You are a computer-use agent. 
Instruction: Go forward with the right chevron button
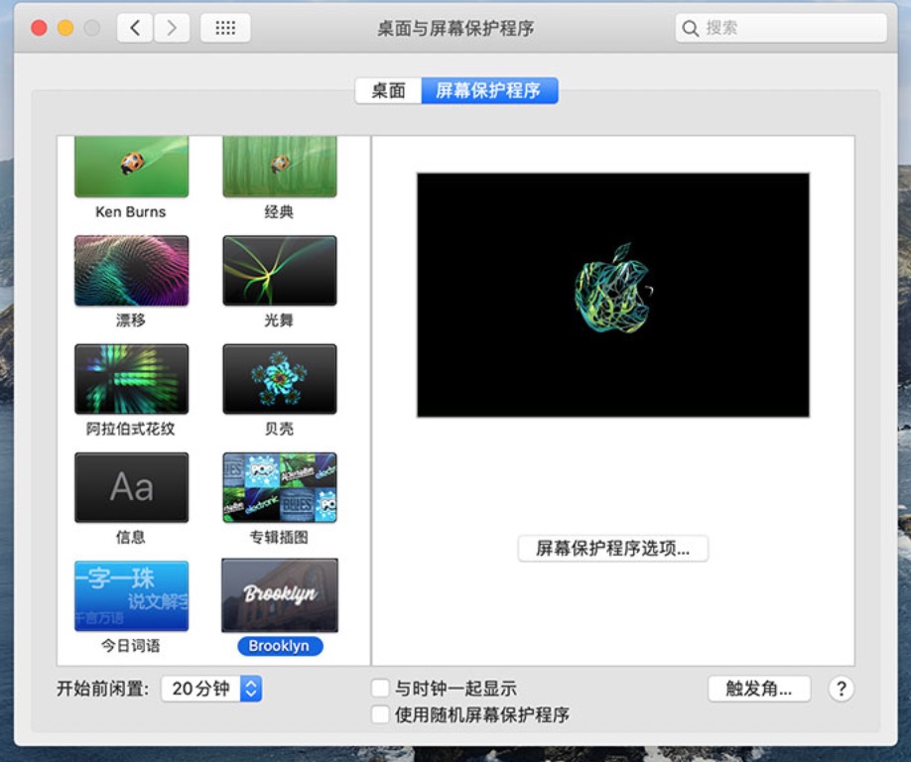pyautogui.click(x=172, y=28)
